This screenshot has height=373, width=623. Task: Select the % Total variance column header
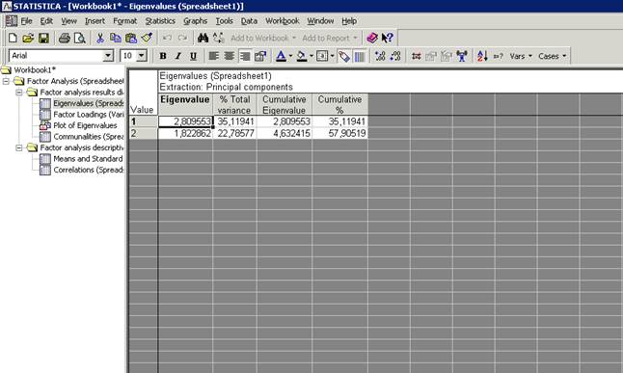(x=234, y=104)
